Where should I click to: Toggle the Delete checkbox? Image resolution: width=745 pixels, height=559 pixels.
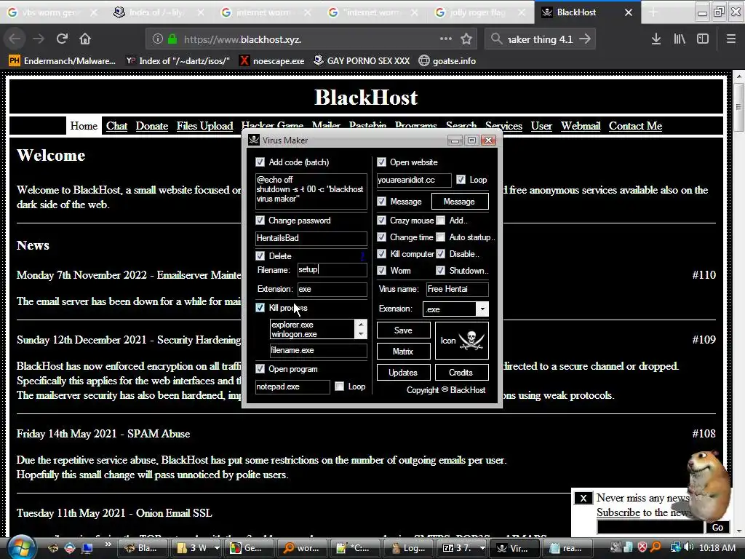[x=260, y=255]
